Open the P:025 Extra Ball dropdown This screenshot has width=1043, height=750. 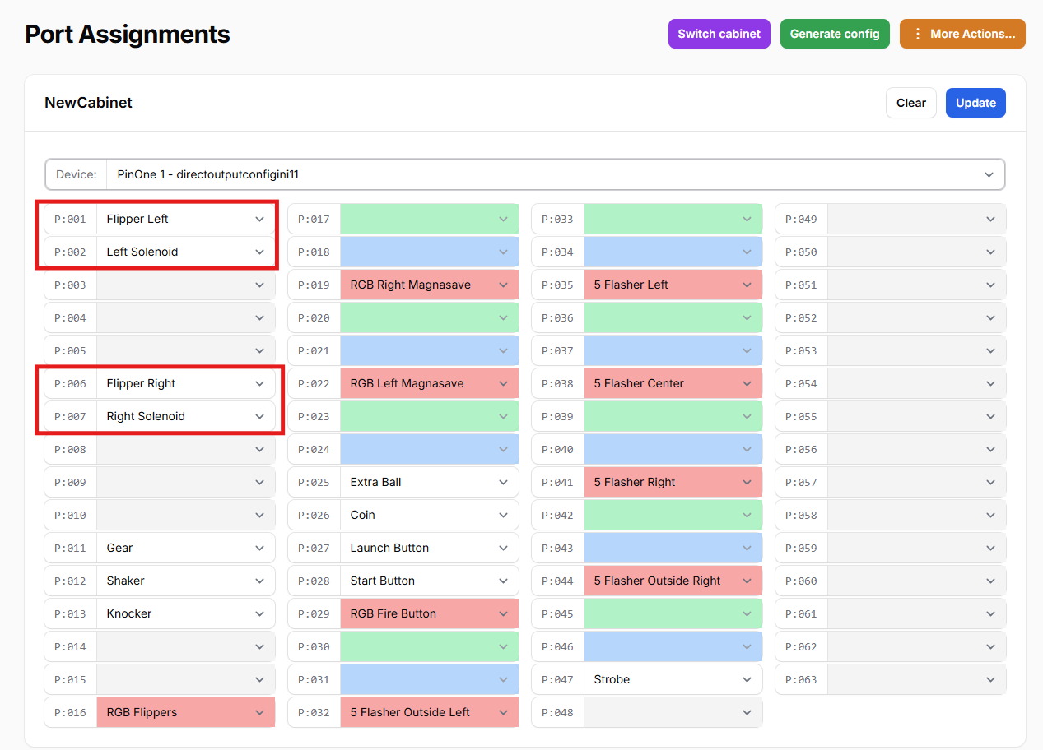coord(429,482)
